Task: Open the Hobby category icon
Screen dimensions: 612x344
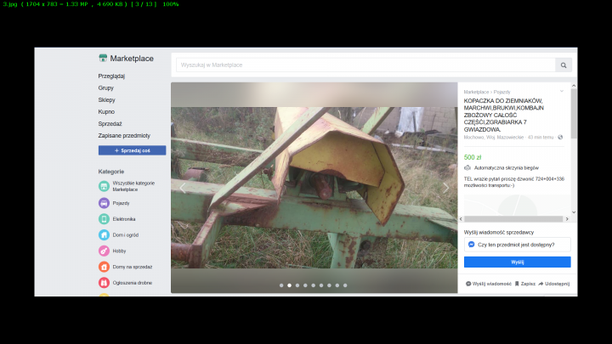Action: coord(104,251)
